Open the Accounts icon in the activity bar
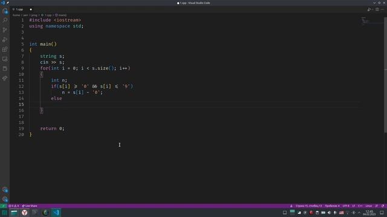This screenshot has height=217, width=387. click(x=5, y=189)
